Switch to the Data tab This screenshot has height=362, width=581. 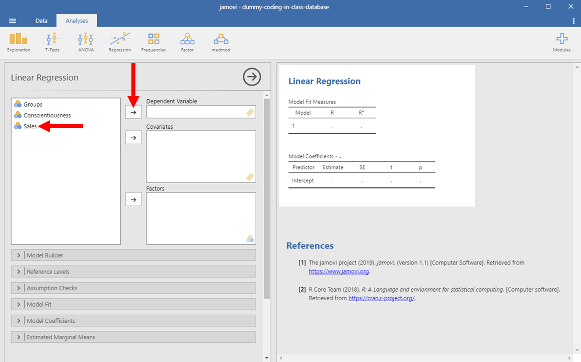[41, 21]
